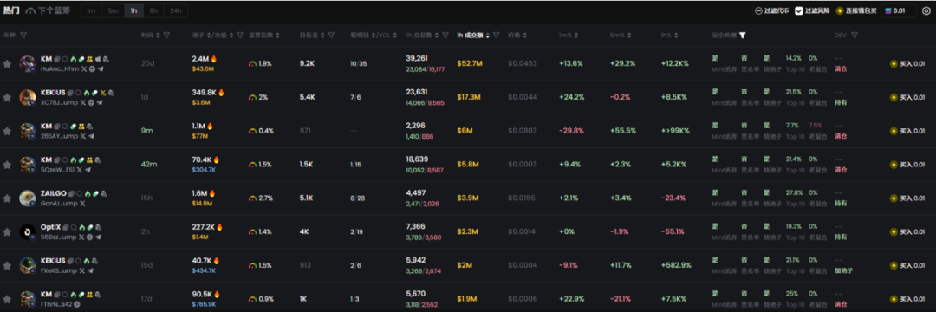The width and height of the screenshot is (936, 312).
Task: Click the filter funnel next to 安全检测
Action: pyautogui.click(x=742, y=36)
